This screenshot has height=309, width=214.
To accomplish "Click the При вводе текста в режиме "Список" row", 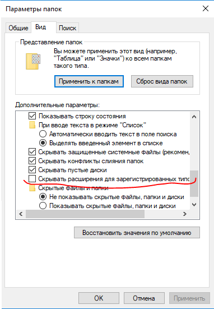I will 92,125.
